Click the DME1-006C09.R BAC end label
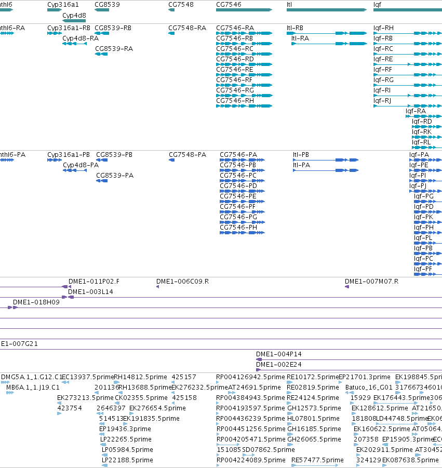 tap(182, 282)
